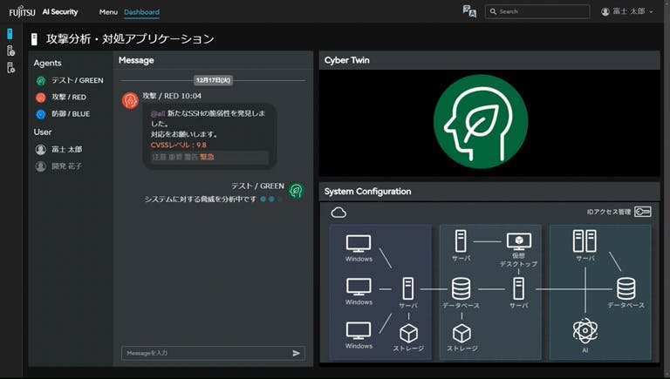The width and height of the screenshot is (670, 379).
Task: Select the lower サーバ icon in middle zone
Action: coord(519,288)
